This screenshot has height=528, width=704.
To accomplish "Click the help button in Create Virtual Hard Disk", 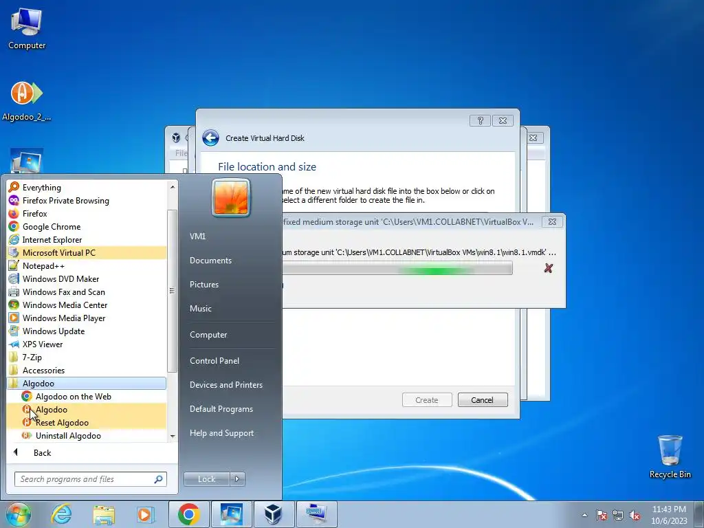I will tap(480, 120).
